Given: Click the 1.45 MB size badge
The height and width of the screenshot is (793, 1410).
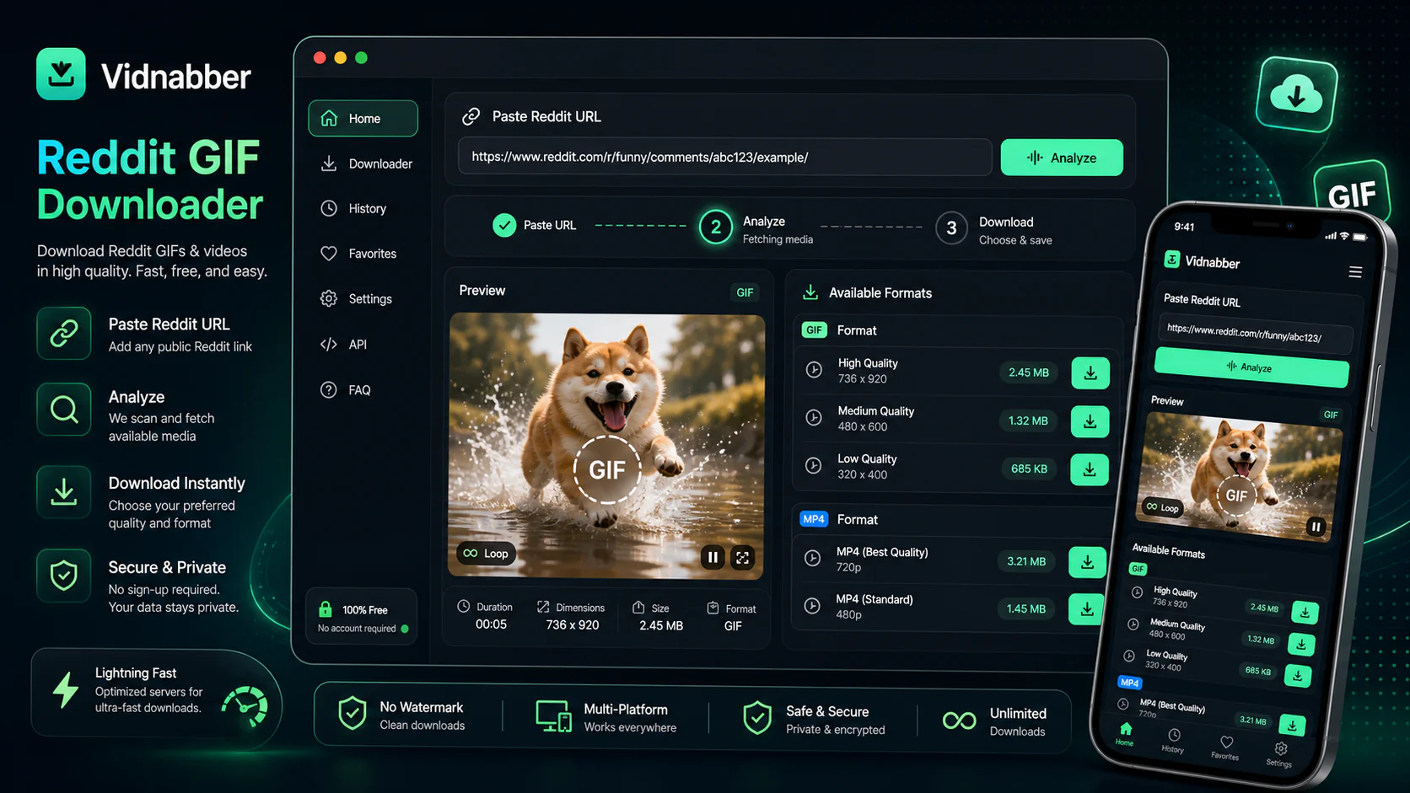Looking at the screenshot, I should [x=1025, y=608].
